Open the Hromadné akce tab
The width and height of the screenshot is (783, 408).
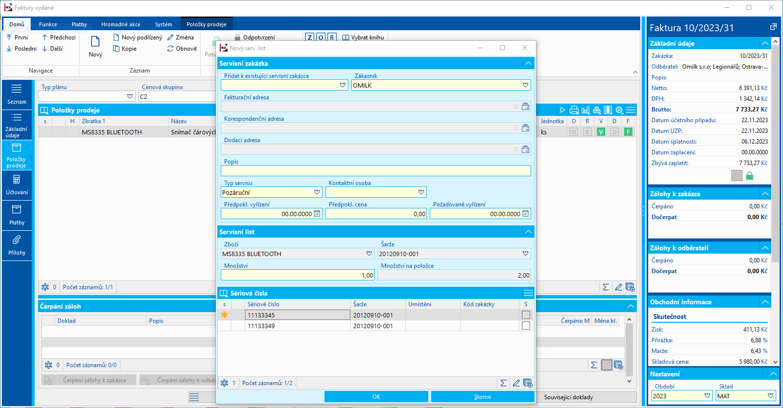(x=120, y=24)
